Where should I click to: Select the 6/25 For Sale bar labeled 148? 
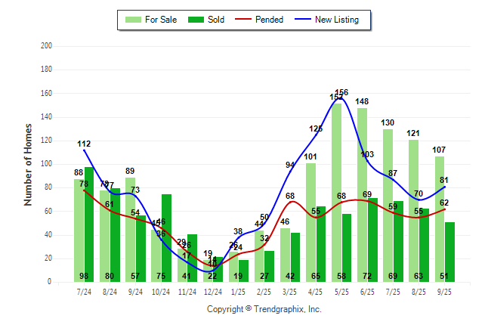click(x=362, y=195)
